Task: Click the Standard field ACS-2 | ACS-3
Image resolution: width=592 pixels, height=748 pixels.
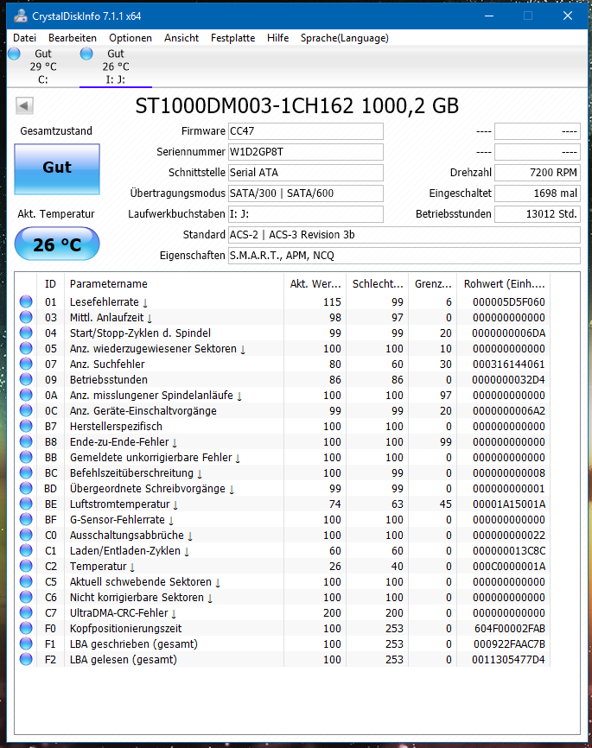Action: [404, 235]
